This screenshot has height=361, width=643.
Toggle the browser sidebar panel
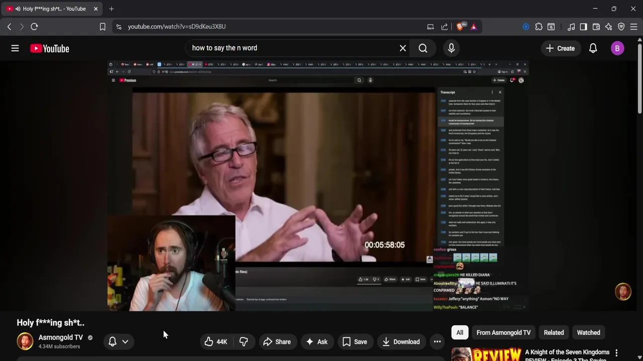click(x=583, y=27)
